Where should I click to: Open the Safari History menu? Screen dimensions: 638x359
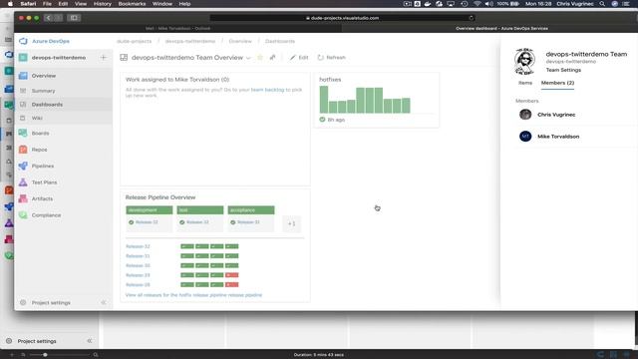click(102, 4)
